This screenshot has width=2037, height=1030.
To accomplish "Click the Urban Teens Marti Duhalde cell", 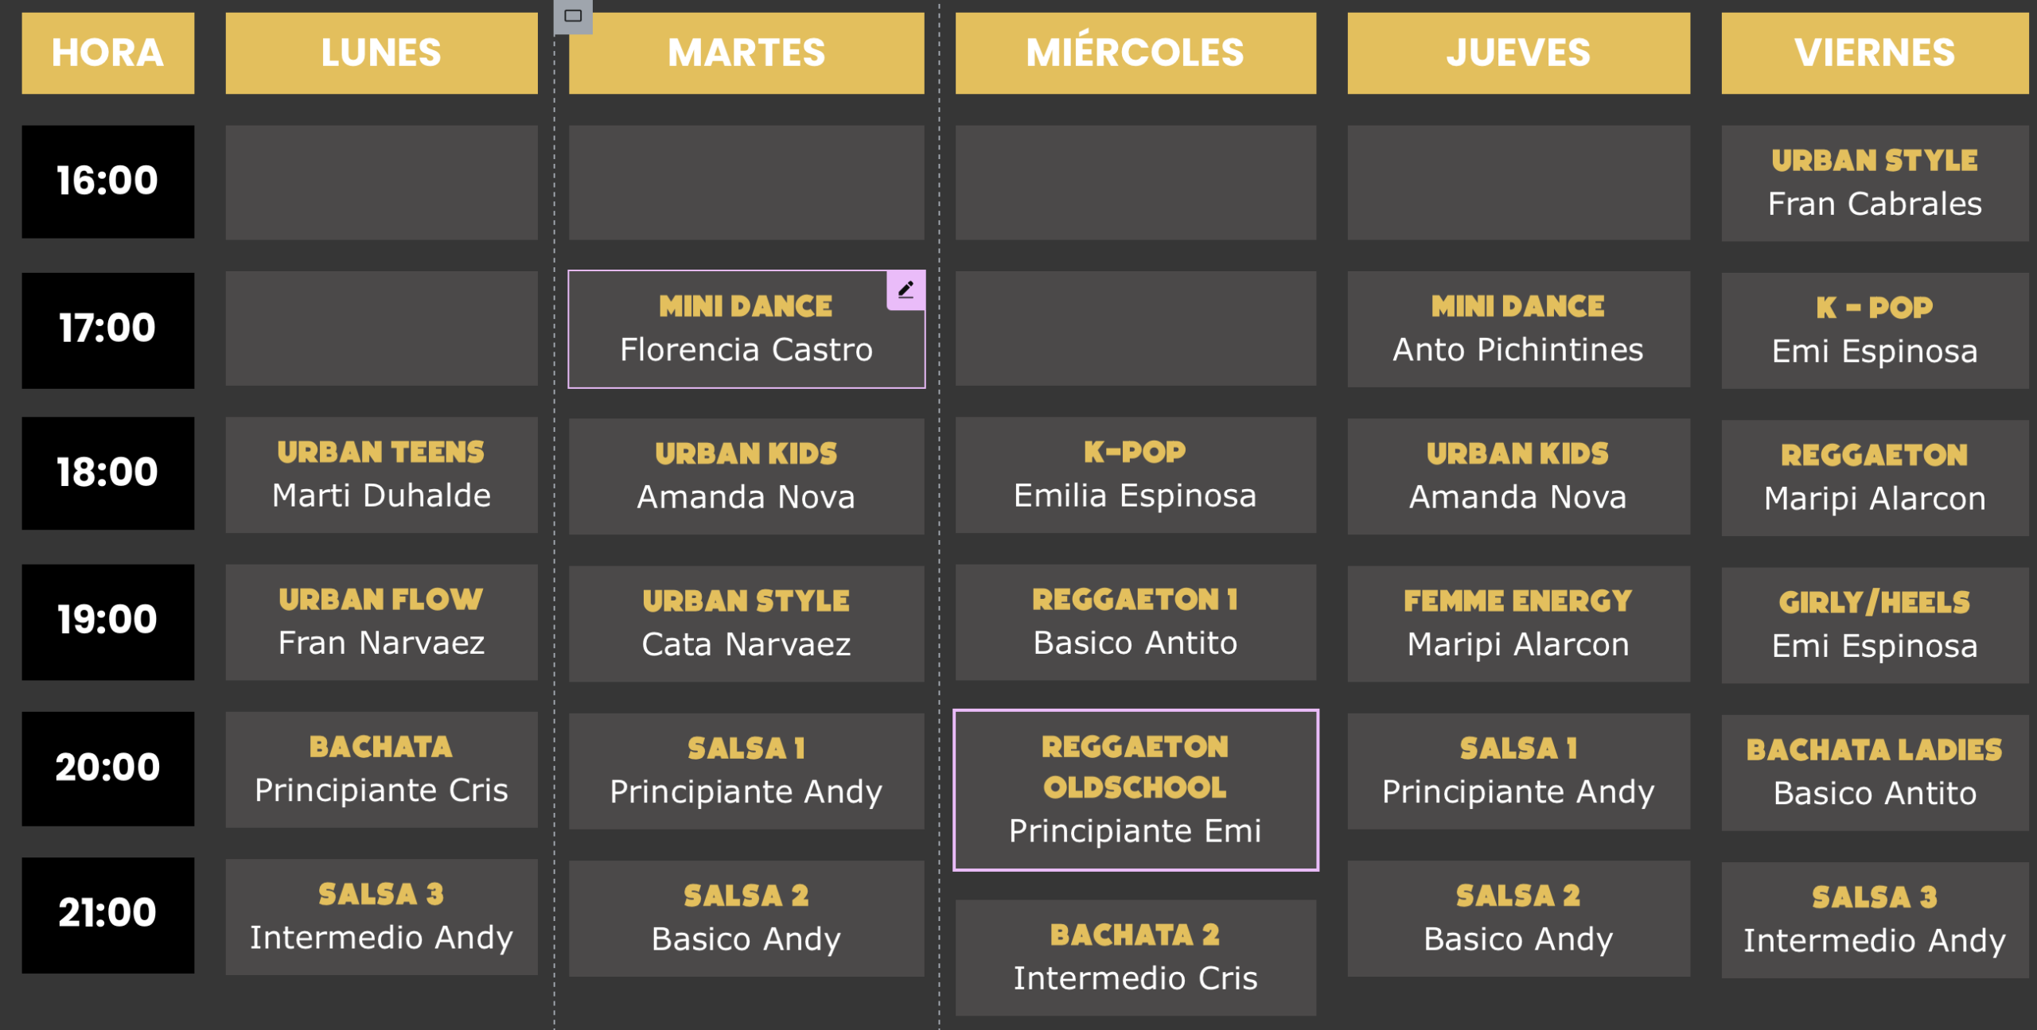I will [381, 475].
